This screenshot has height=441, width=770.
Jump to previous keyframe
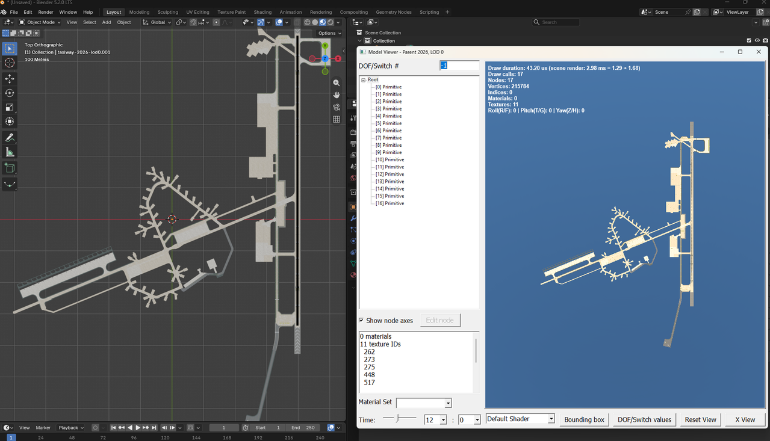click(122, 428)
